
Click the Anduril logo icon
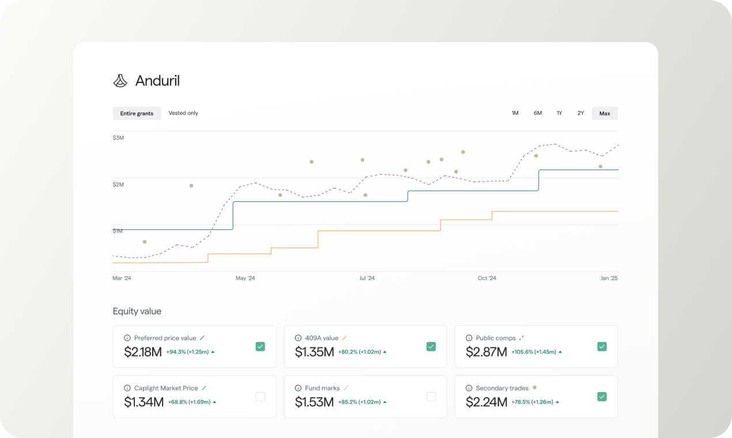click(x=120, y=81)
